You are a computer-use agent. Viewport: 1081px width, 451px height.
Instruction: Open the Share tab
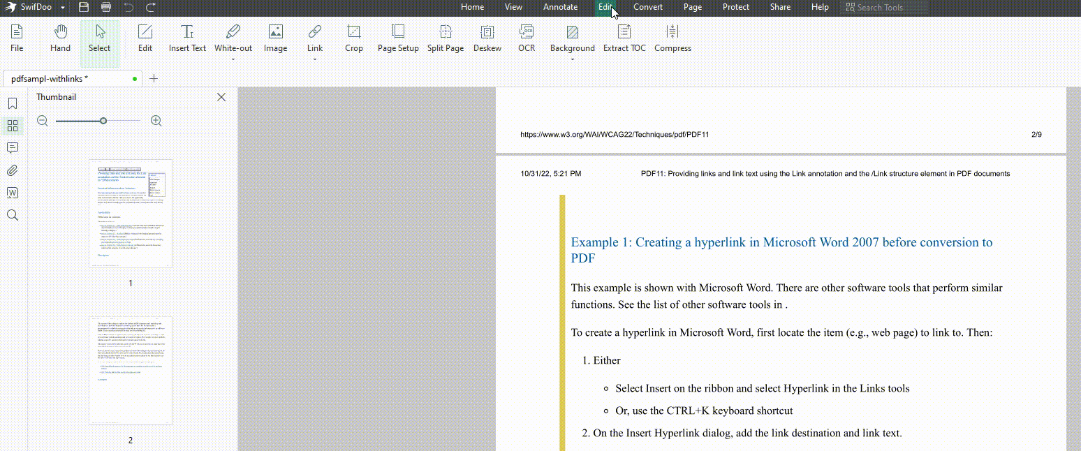(780, 7)
